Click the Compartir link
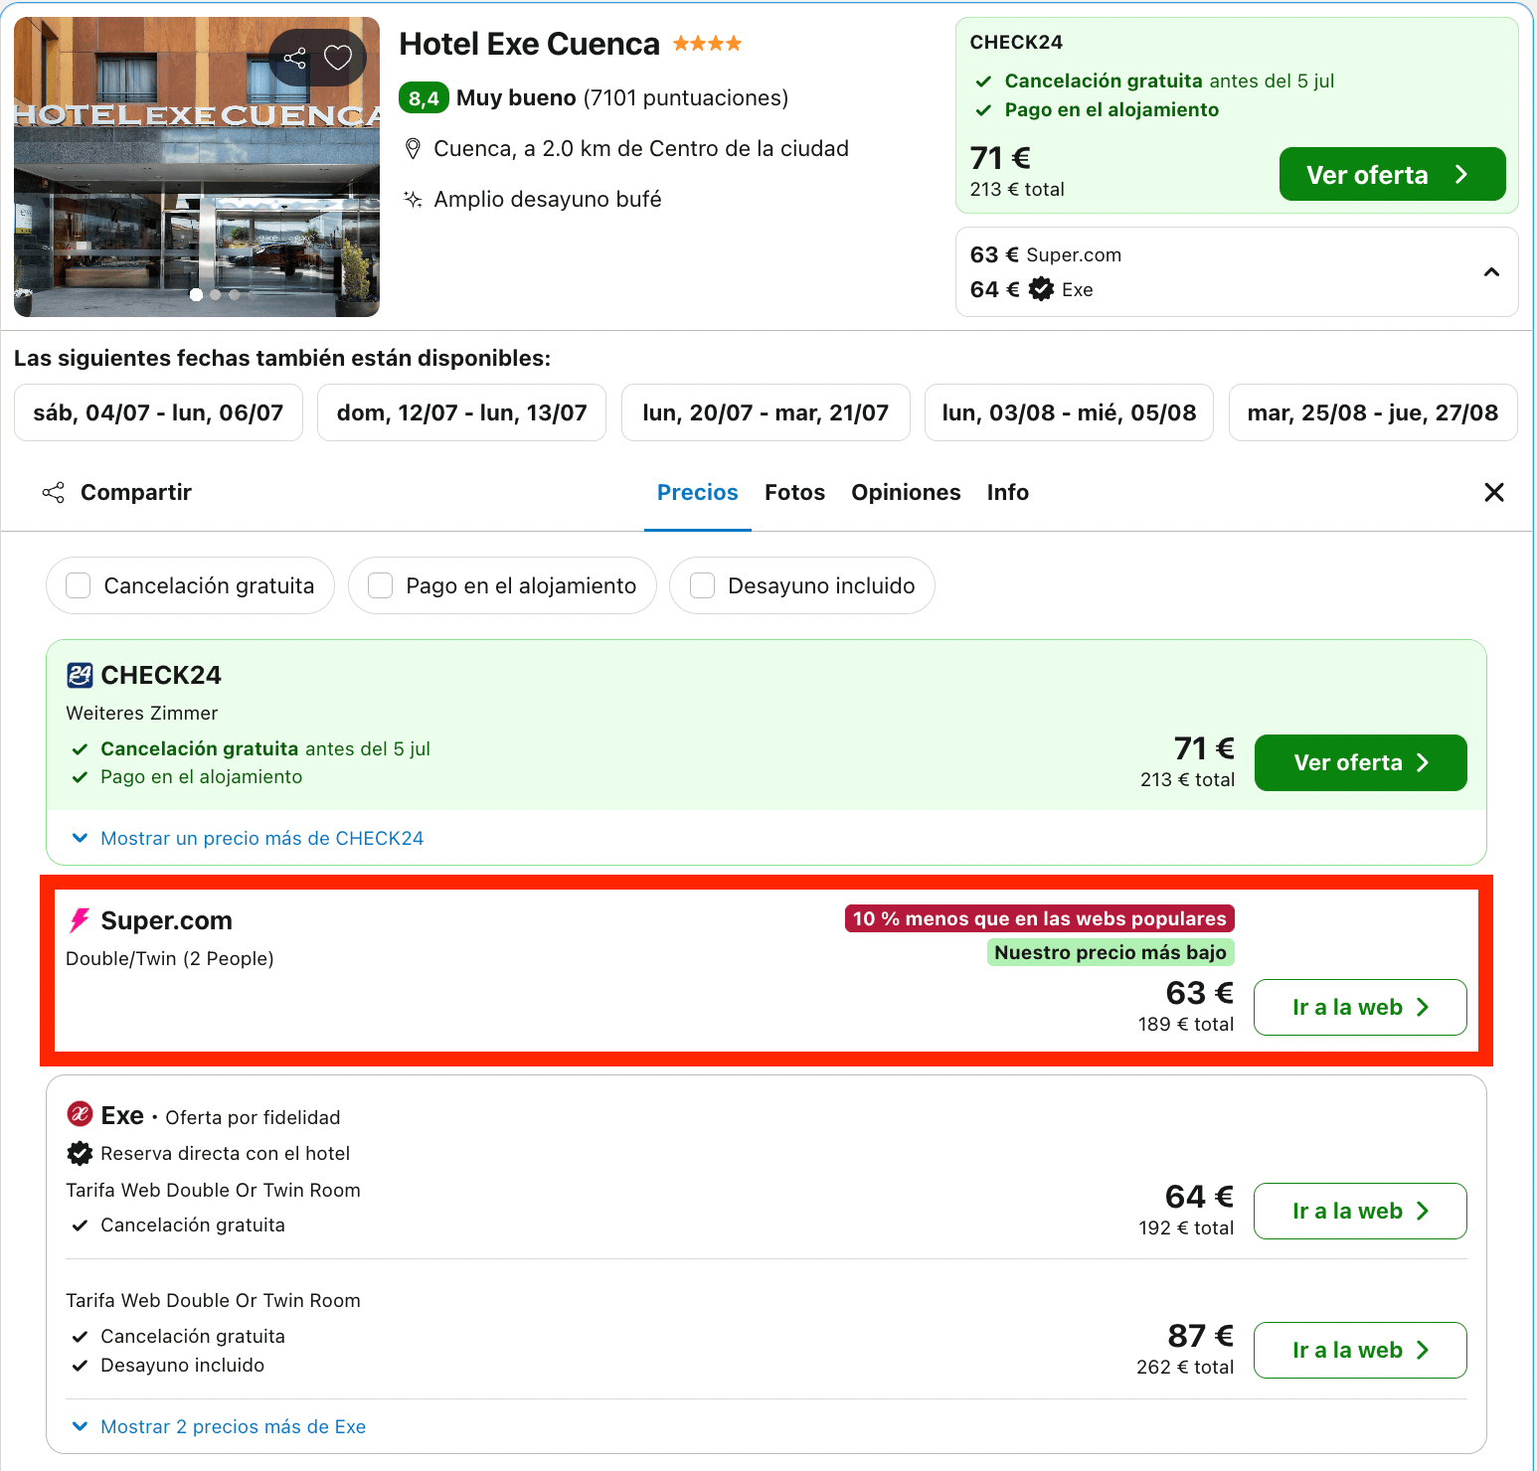This screenshot has height=1471, width=1537. [136, 492]
